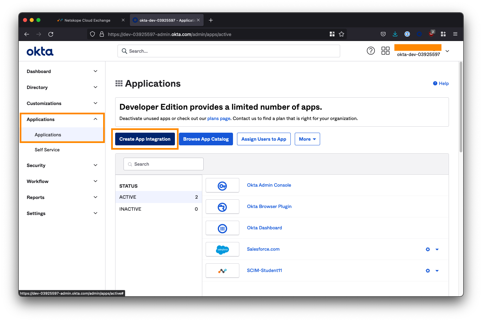This screenshot has width=482, height=321.
Task: Open the More dropdown button
Action: point(307,139)
